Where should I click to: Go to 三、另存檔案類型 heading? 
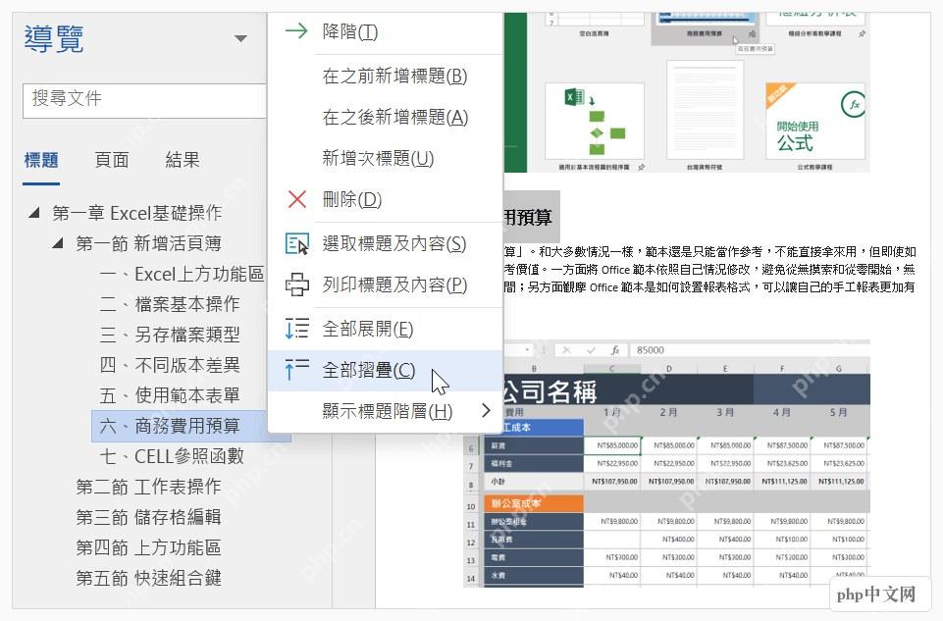click(170, 335)
